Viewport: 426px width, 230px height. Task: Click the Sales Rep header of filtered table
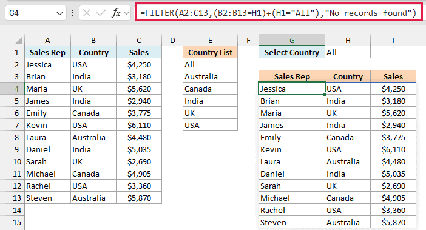pyautogui.click(x=292, y=76)
